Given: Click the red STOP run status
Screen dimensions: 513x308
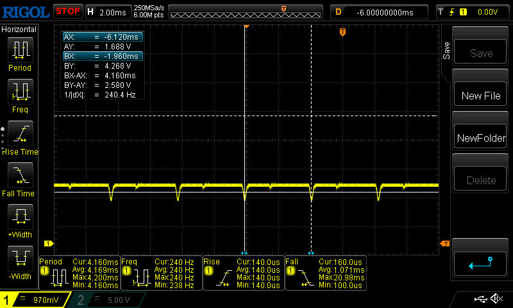Looking at the screenshot, I should 67,11.
